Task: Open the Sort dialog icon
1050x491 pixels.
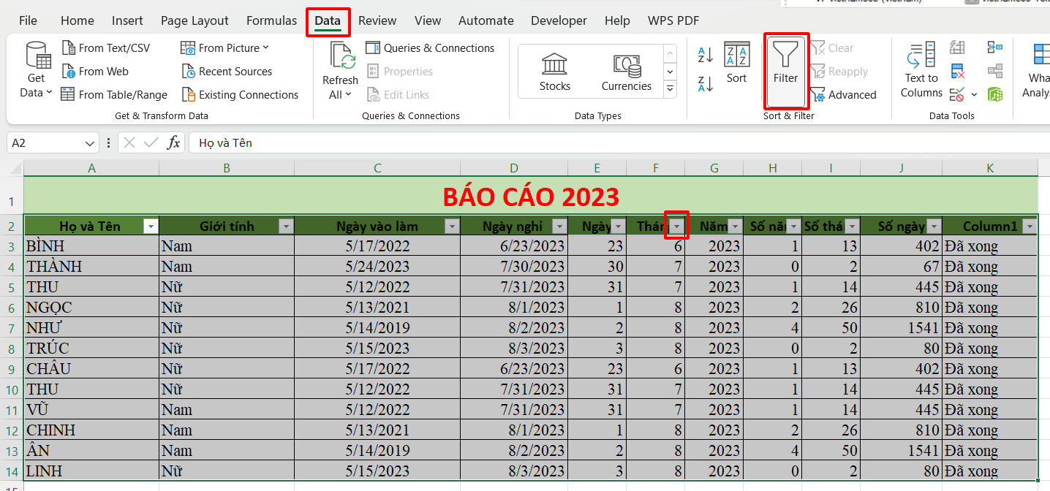Action: 736,66
